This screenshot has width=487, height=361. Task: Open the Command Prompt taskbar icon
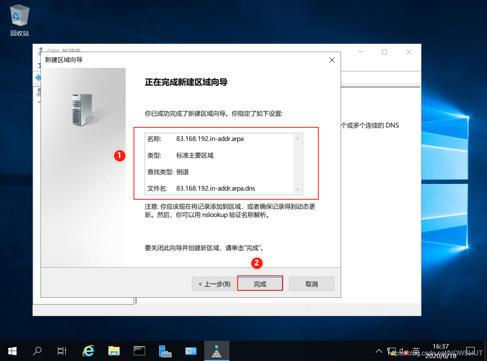coord(139,351)
